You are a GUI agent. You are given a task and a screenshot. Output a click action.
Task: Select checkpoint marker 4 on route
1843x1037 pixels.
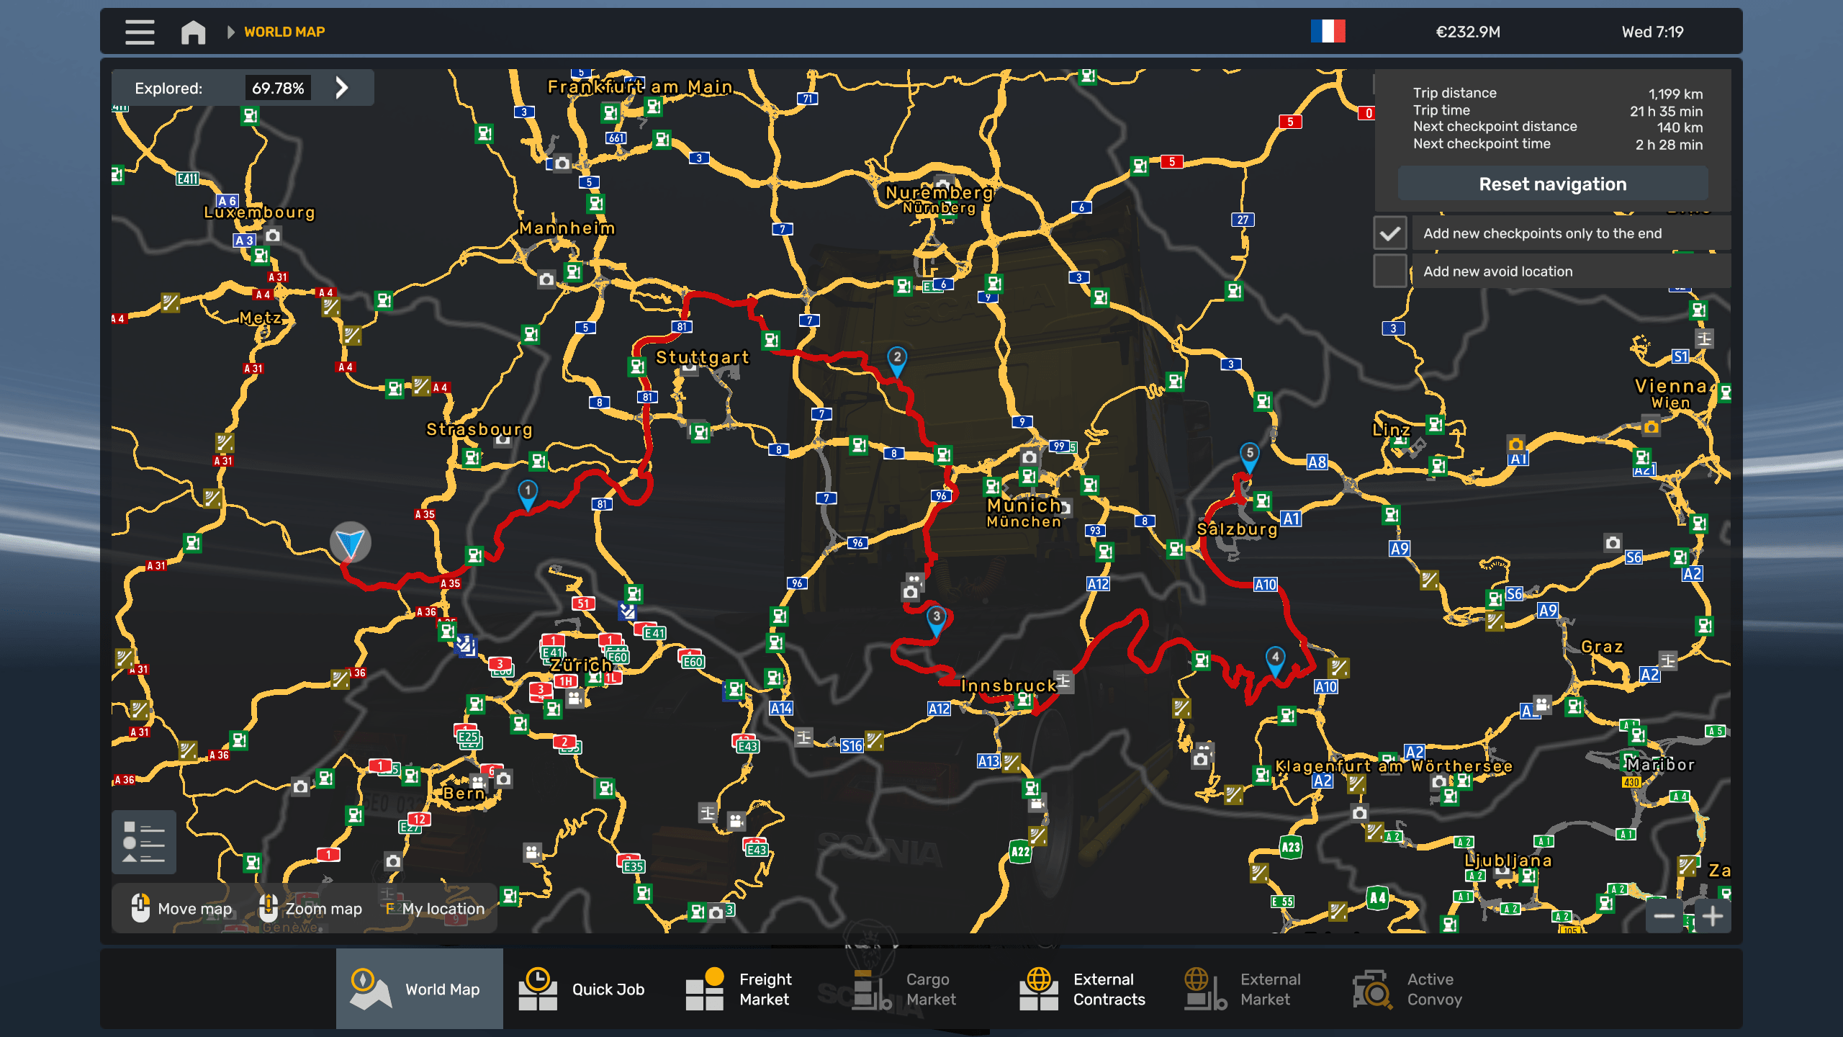[x=1275, y=659]
